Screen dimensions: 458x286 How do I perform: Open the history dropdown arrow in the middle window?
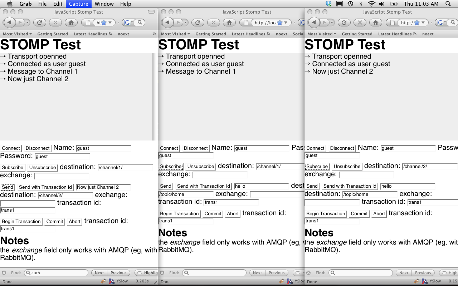click(186, 23)
